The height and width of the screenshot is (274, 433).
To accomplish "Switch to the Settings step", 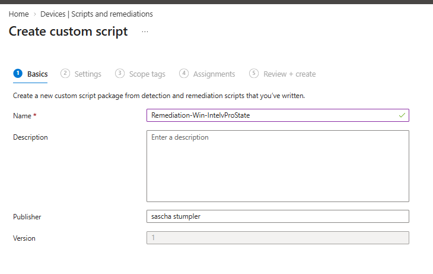I will [x=81, y=74].
